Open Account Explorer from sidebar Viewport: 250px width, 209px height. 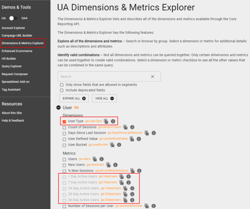click(x=13, y=28)
